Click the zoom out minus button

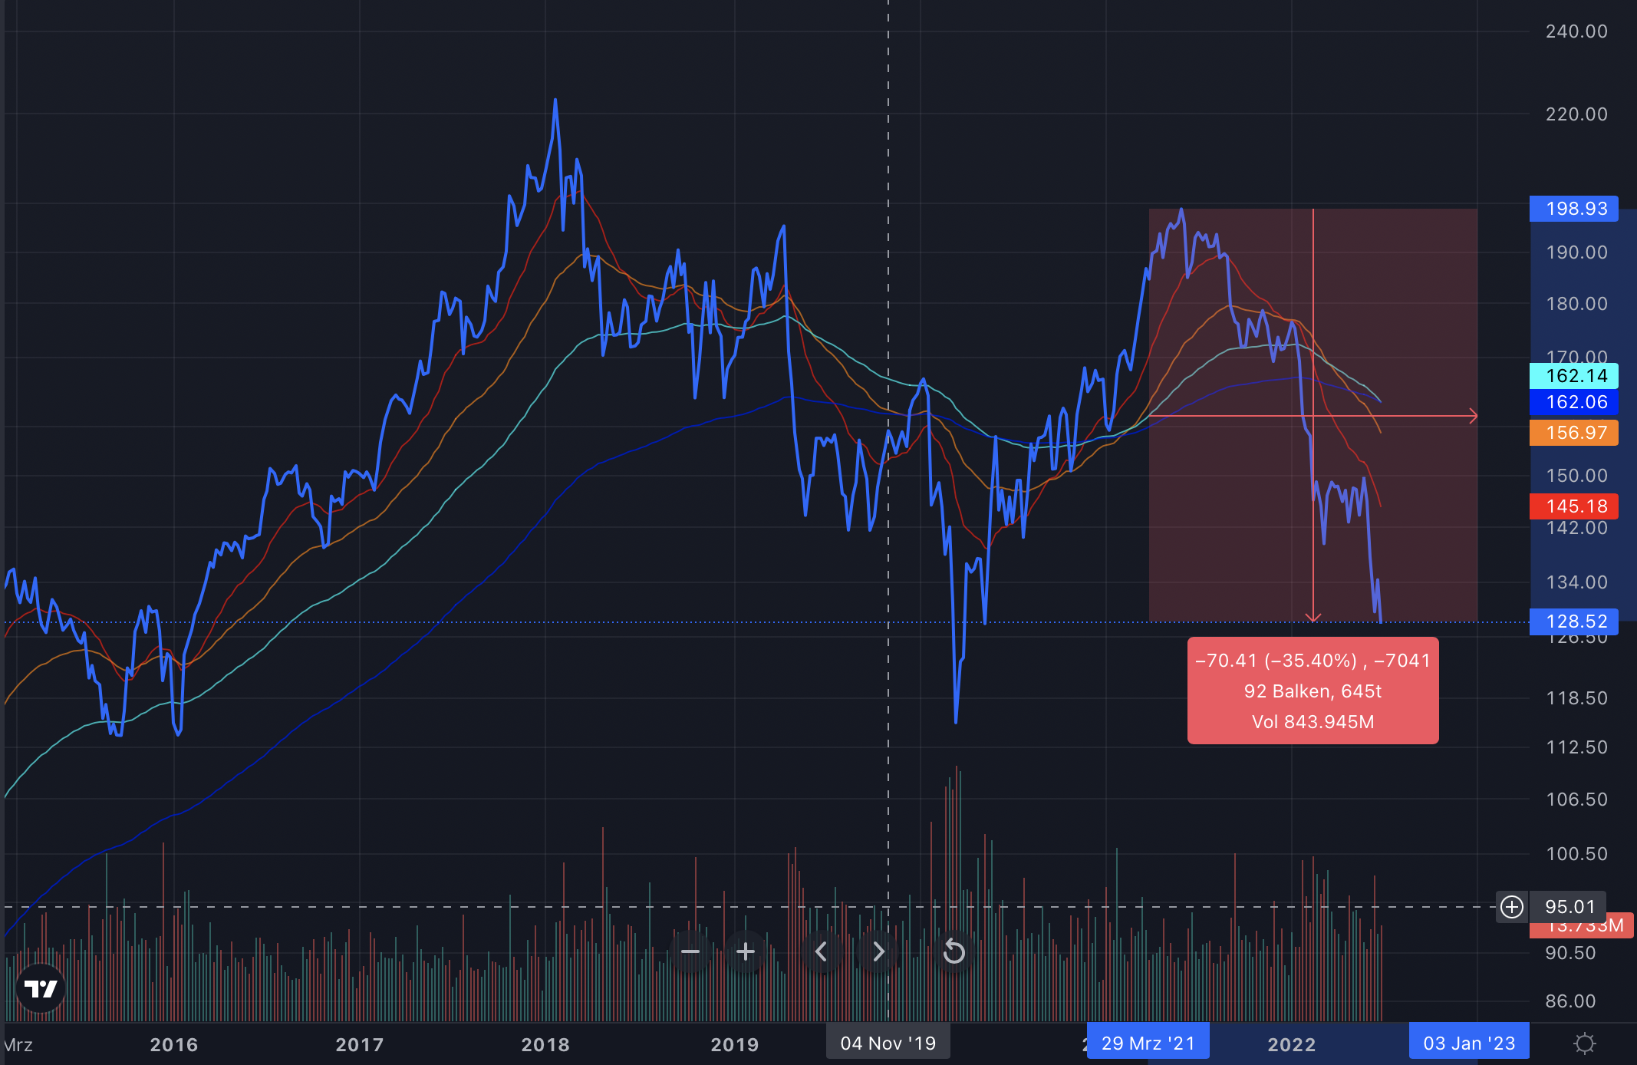tap(690, 952)
